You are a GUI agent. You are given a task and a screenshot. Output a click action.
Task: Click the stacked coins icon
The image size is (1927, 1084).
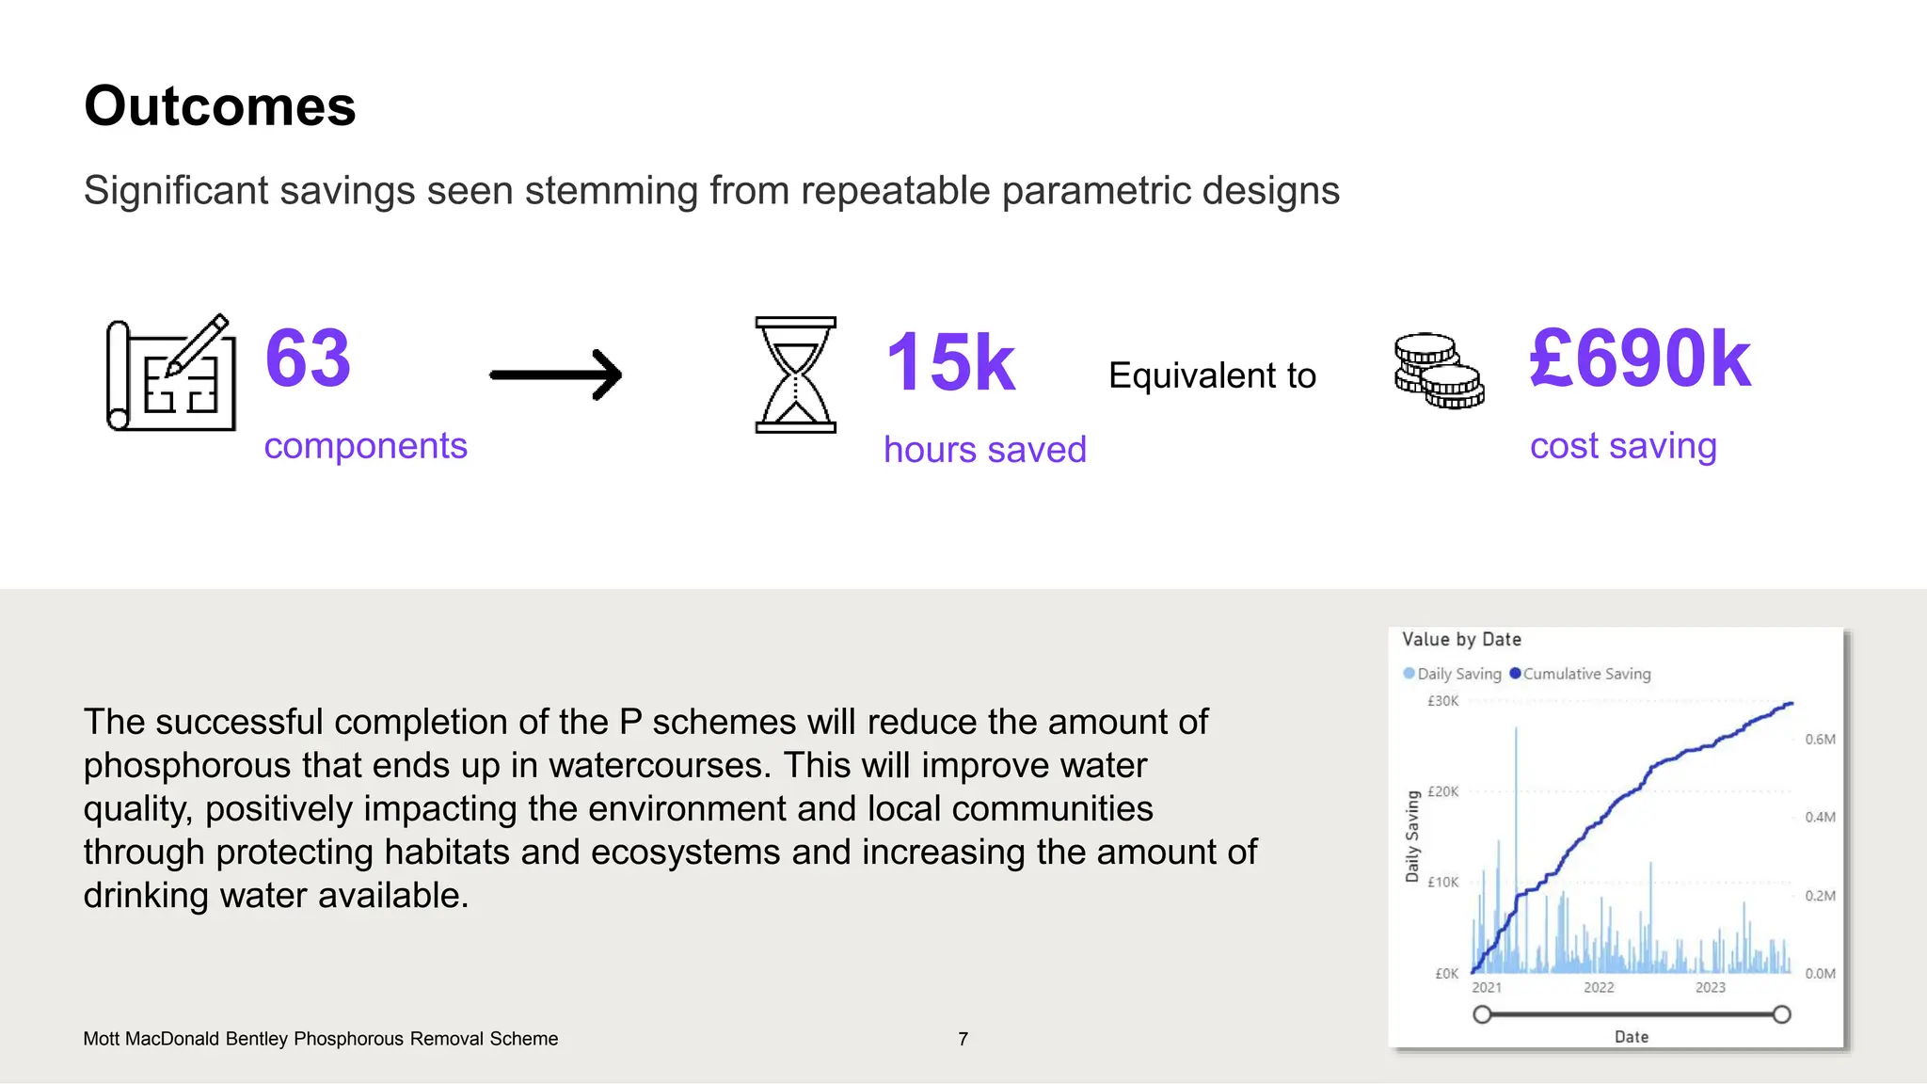pos(1438,371)
